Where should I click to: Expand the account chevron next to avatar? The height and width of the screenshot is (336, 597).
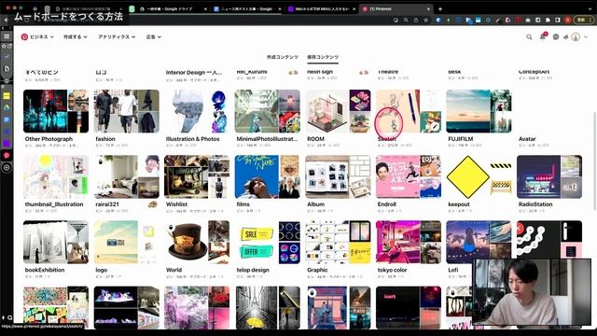click(x=586, y=37)
